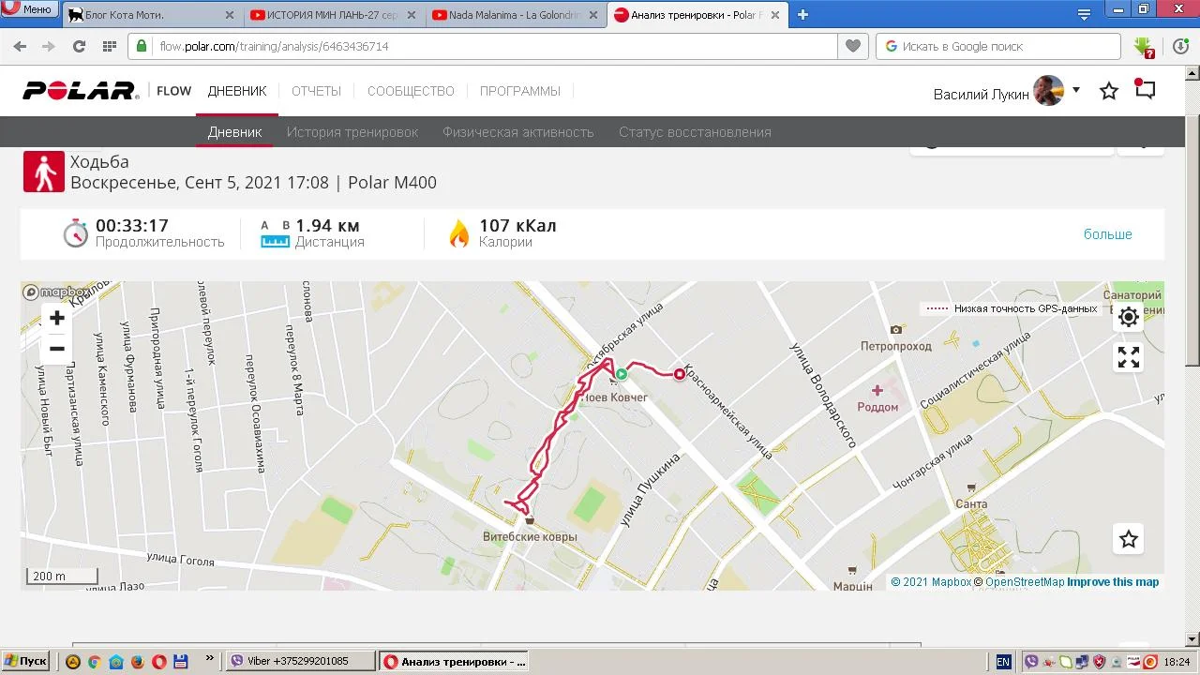Select the Дневник sub-tab
Screen dimensions: 1200x675
(x=234, y=132)
